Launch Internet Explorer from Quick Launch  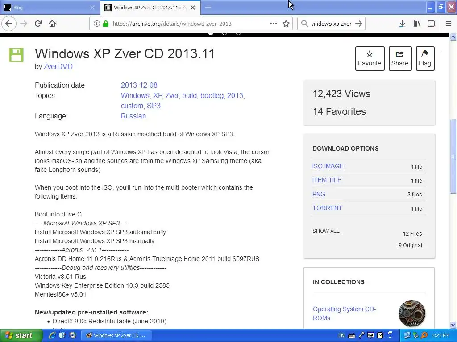(x=52, y=335)
